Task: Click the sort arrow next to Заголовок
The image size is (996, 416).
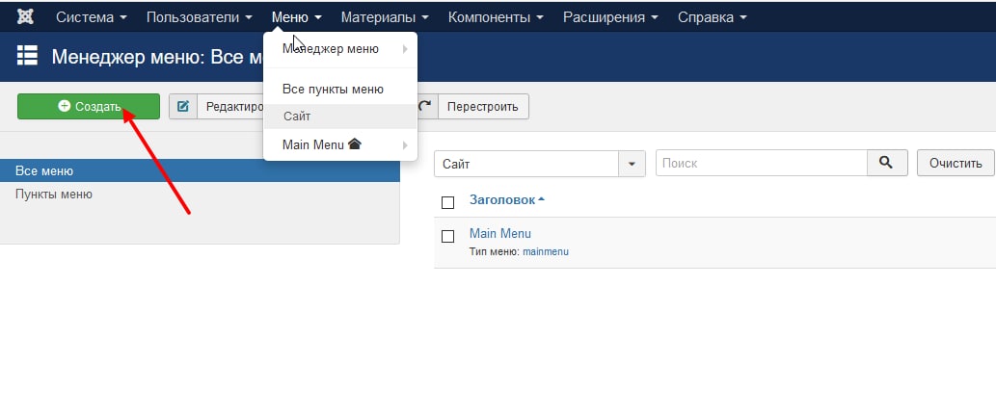Action: tap(541, 200)
